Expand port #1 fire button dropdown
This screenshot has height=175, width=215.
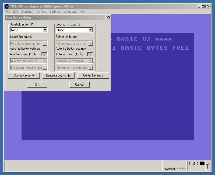tap(45, 43)
